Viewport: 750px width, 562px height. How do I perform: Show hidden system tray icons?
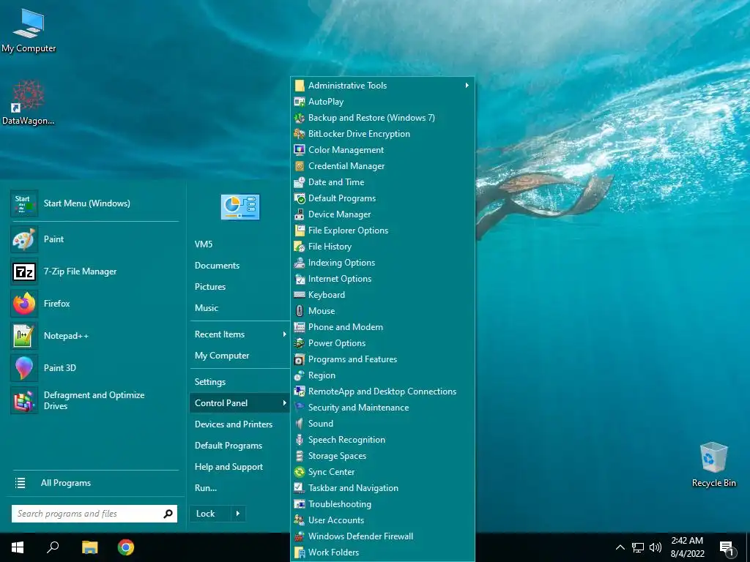(x=620, y=547)
